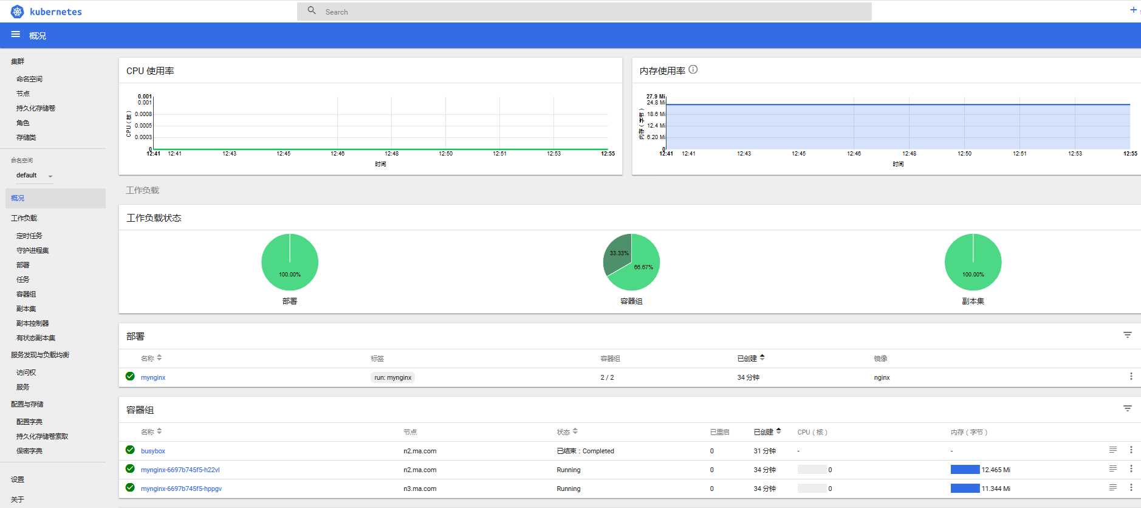Click the plus create icon
Image resolution: width=1141 pixels, height=508 pixels.
1133,10
